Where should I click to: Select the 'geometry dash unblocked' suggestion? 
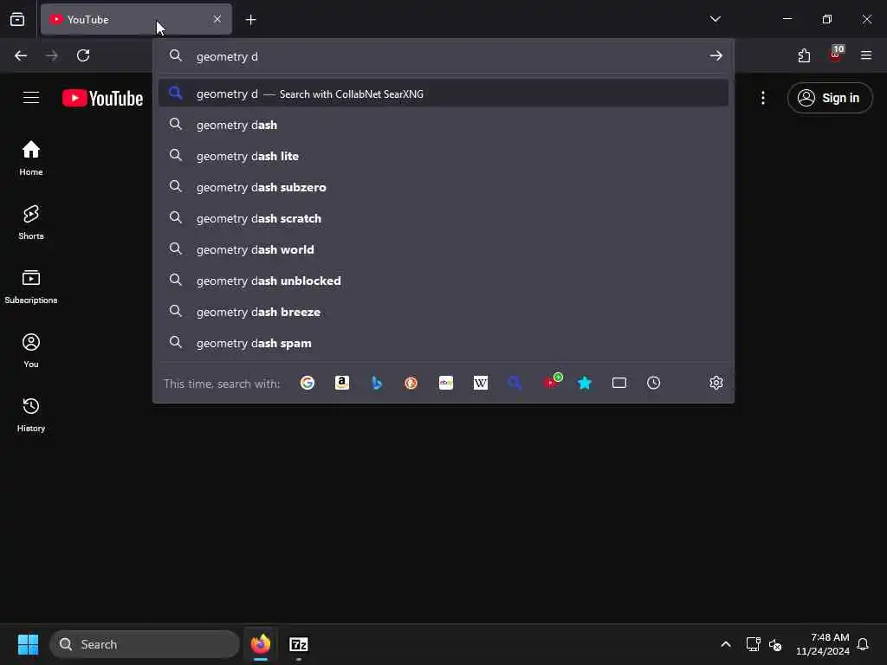point(443,281)
